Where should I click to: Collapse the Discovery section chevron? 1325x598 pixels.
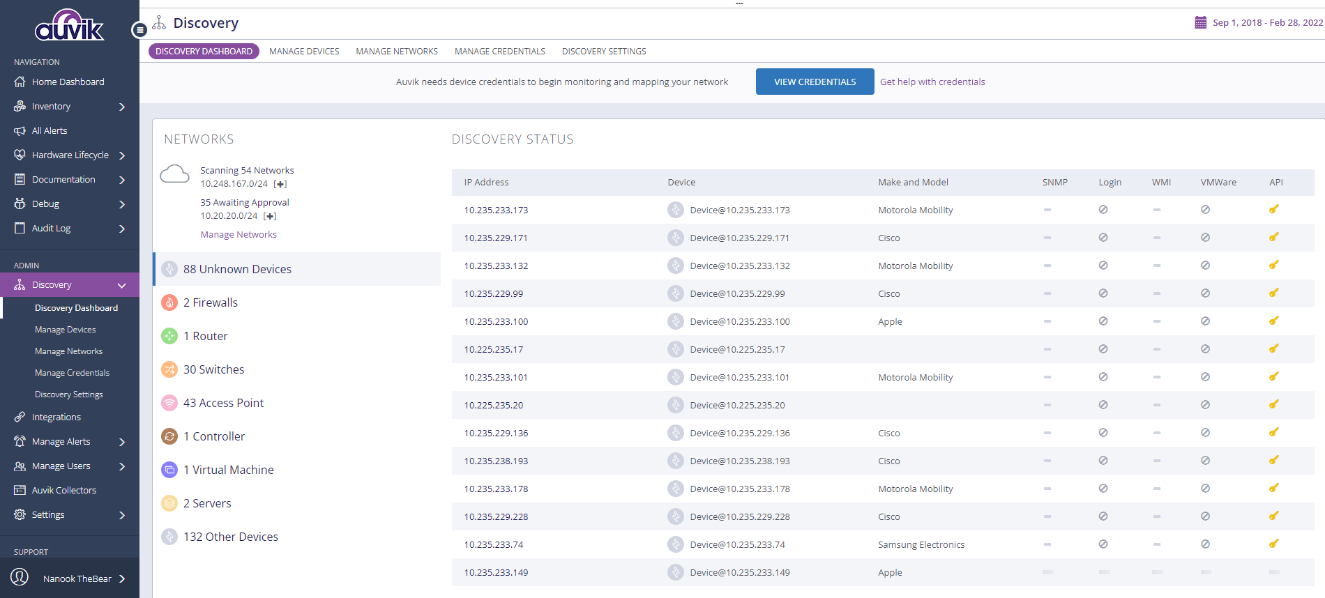(x=122, y=285)
